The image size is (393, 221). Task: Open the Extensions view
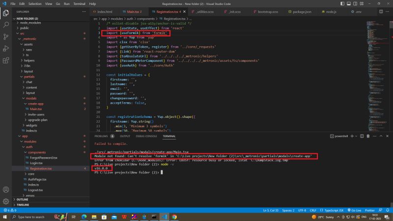[x=6, y=60]
